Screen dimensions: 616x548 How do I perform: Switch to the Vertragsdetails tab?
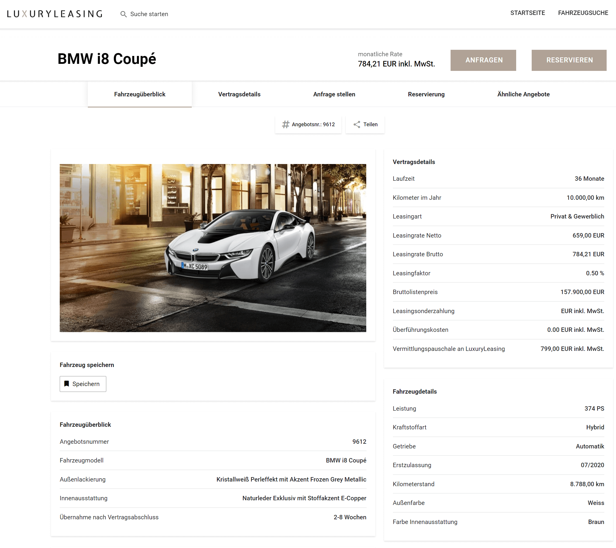tap(239, 94)
